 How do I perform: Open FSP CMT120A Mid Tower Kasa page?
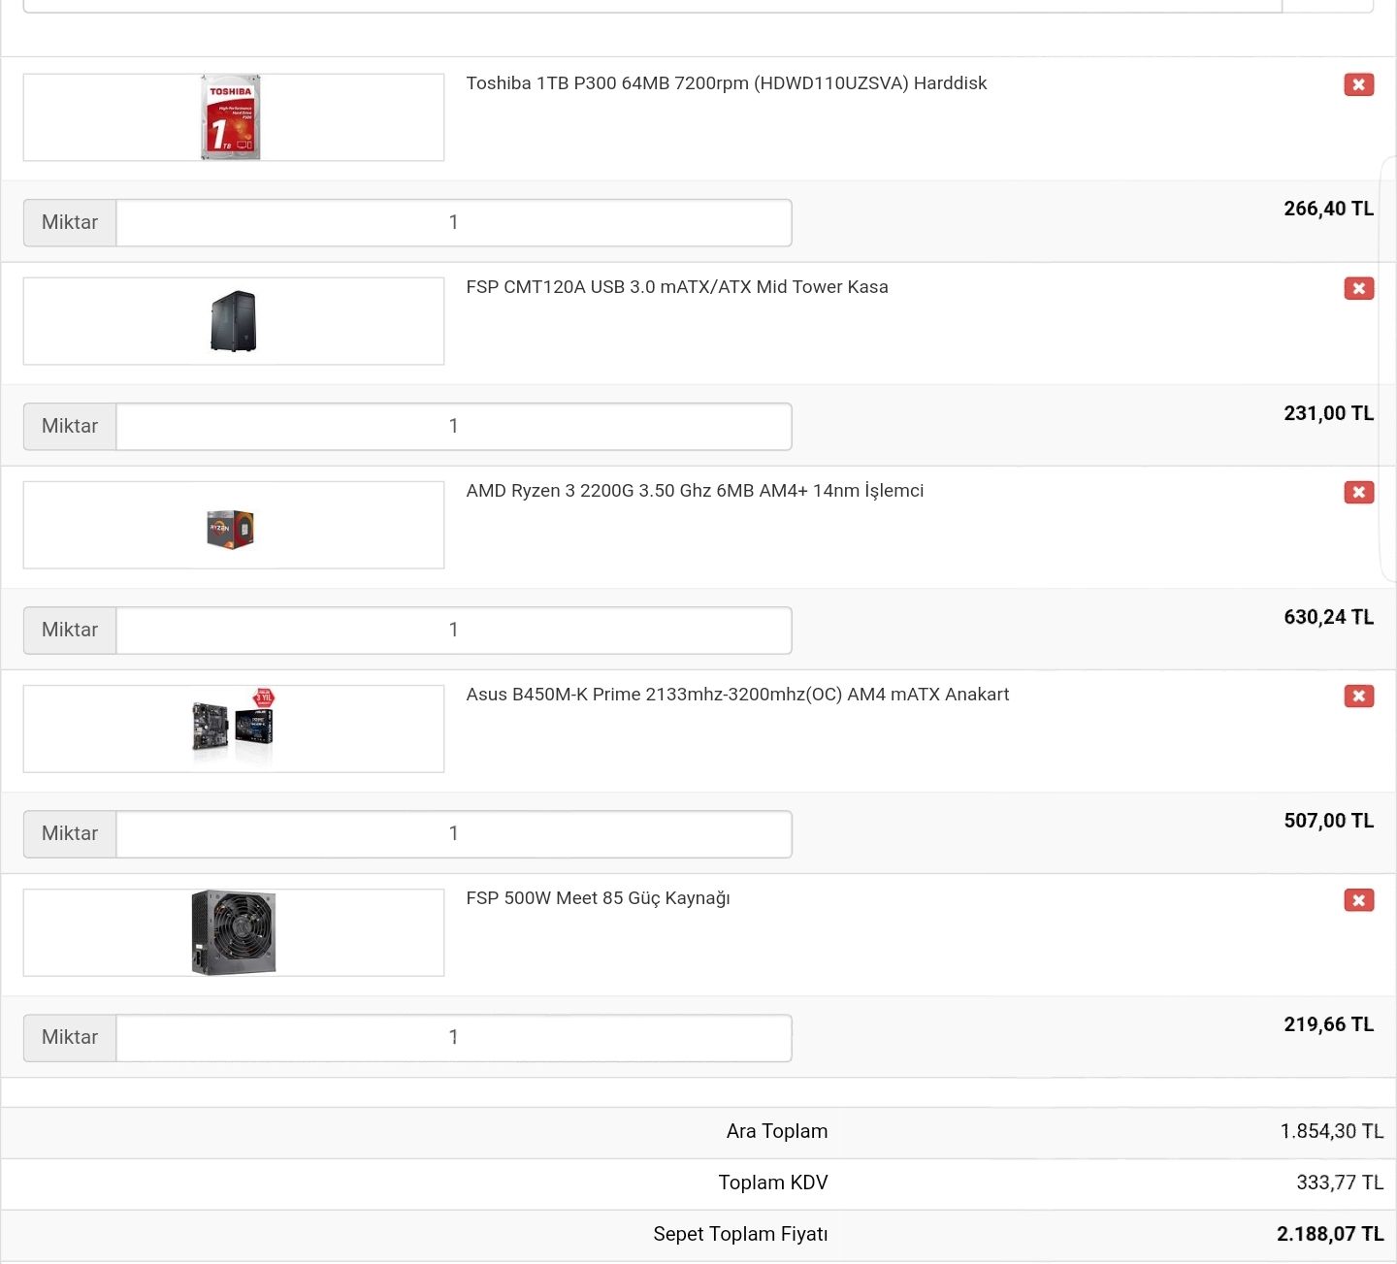677,287
